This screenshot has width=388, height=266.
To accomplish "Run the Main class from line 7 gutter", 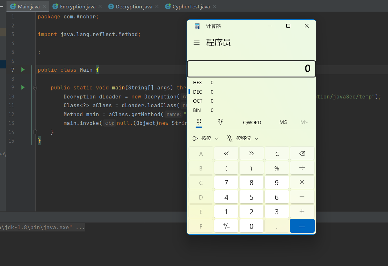I will pyautogui.click(x=23, y=69).
